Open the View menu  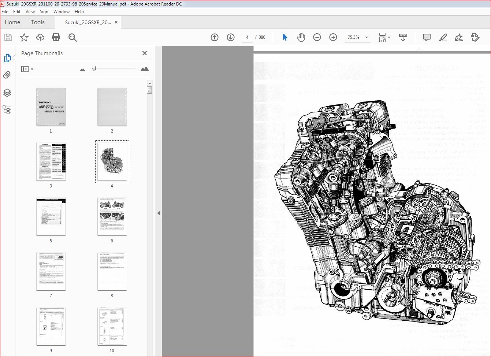point(30,12)
